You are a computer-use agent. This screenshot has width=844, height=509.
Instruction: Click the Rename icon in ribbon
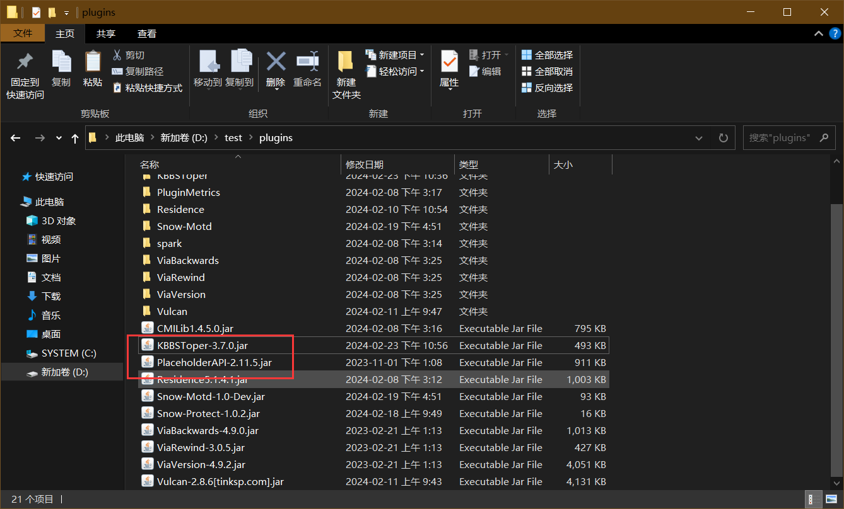click(307, 62)
